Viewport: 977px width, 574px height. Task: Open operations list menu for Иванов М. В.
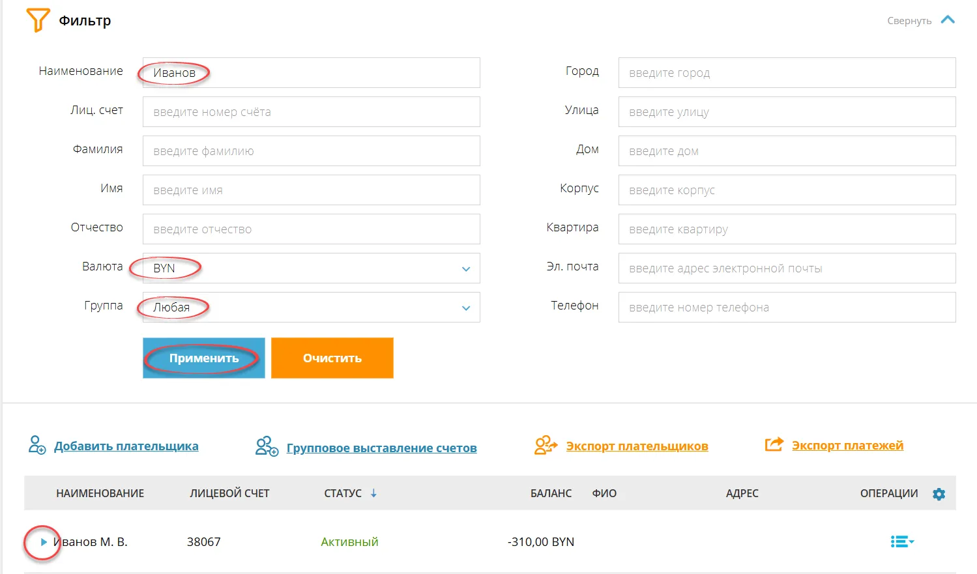point(902,541)
